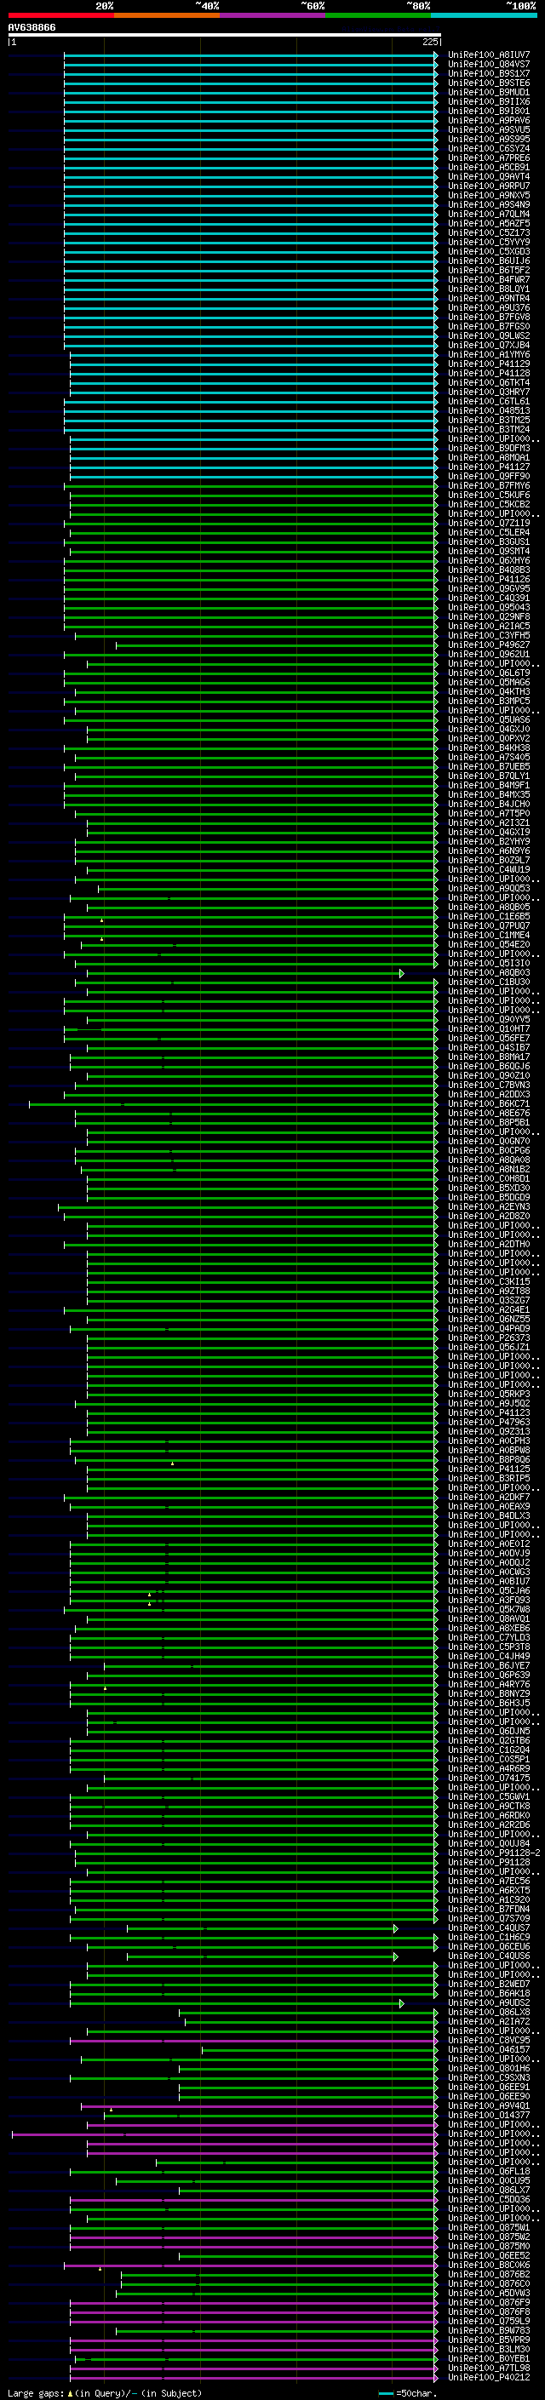545x2400 pixels.
Task: Click the hit label UniRef100_Q5UAS6
Action: (x=488, y=720)
